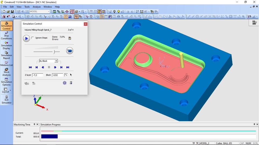The image size is (259, 145).
Task: Click the colored procedure timeline strip
Action: pyautogui.click(x=148, y=131)
